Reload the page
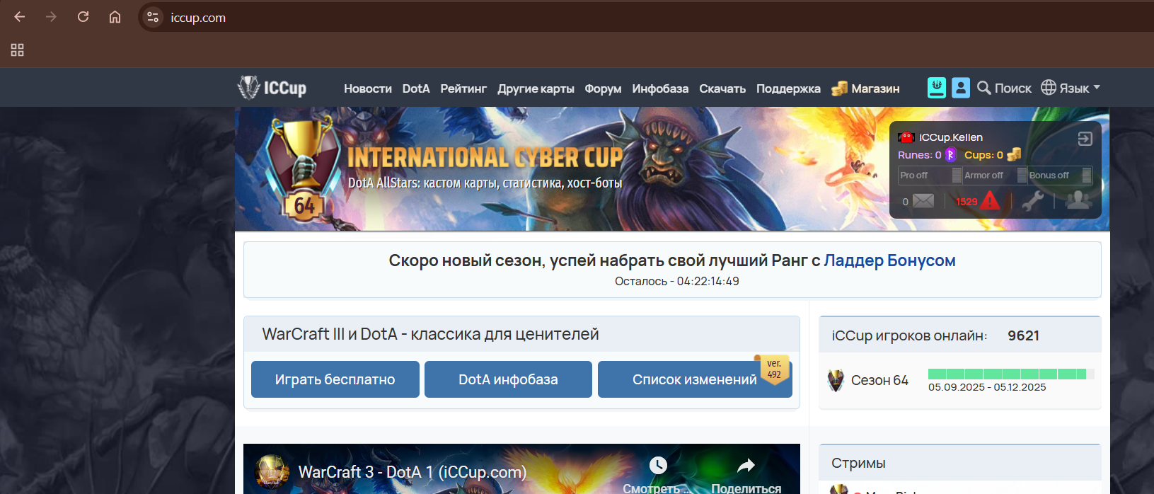Screen dimensions: 1154x494 pos(83,17)
